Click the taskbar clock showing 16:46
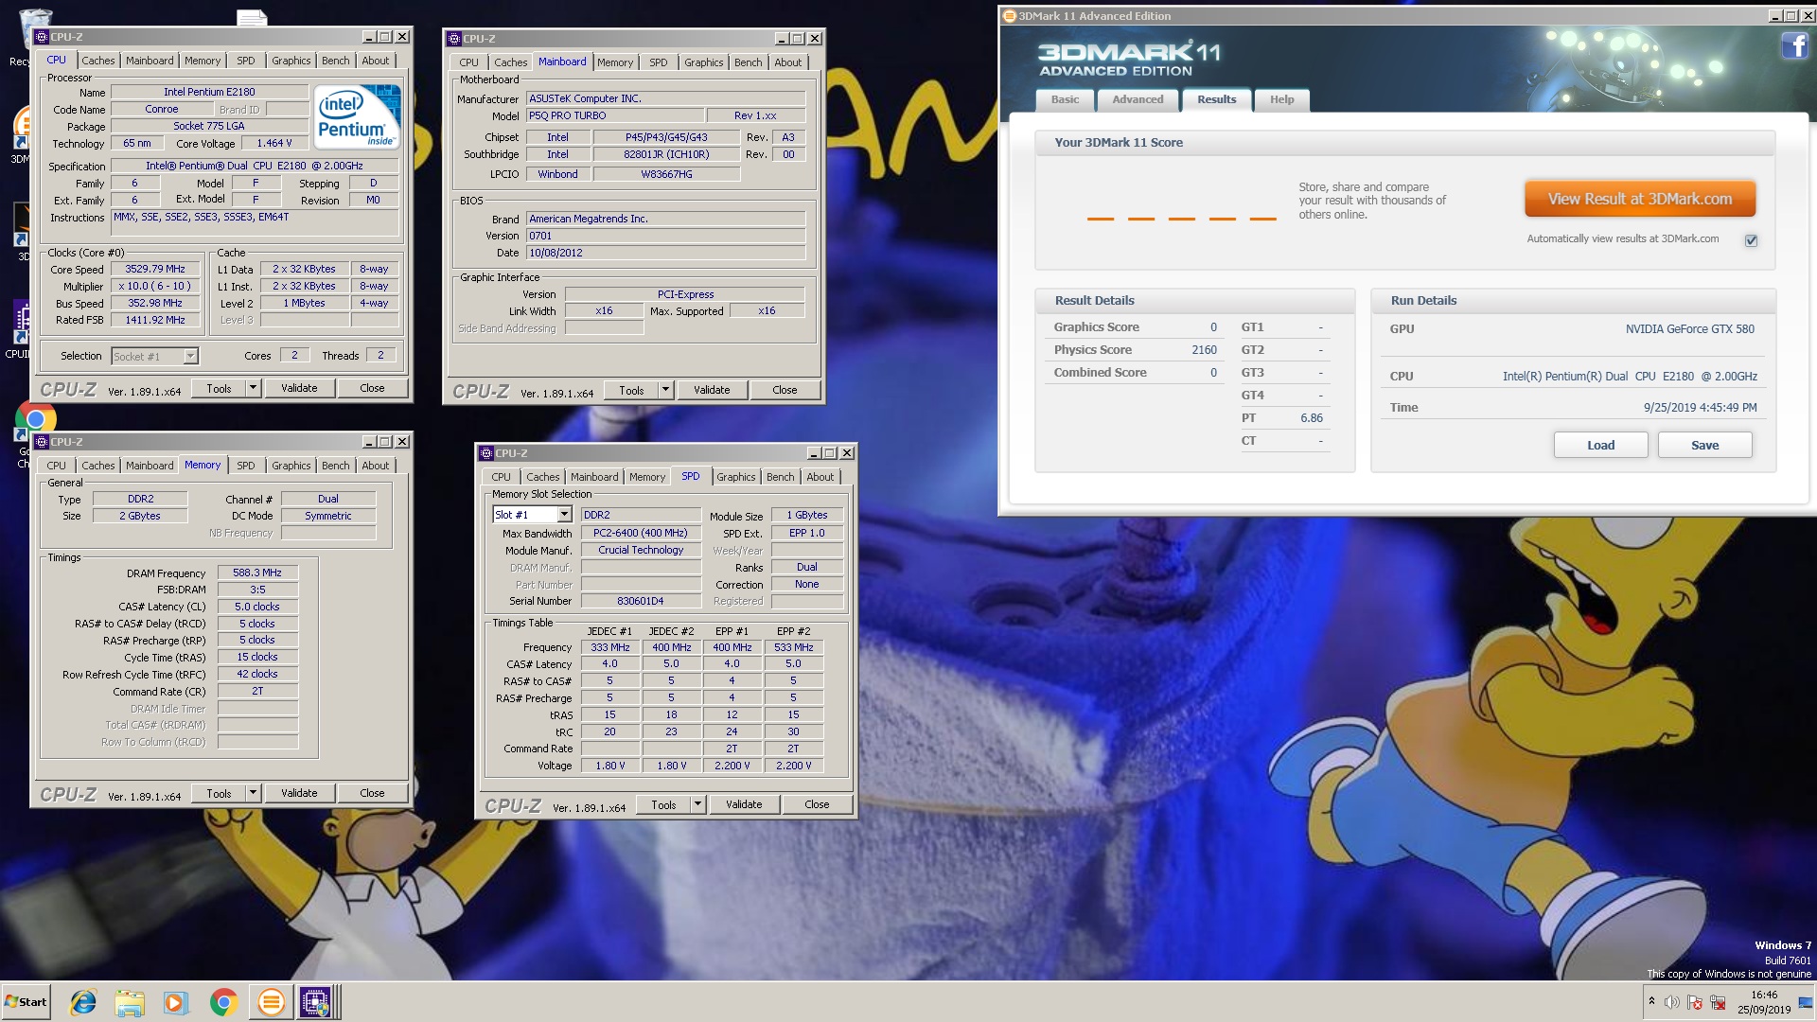 pyautogui.click(x=1763, y=1002)
